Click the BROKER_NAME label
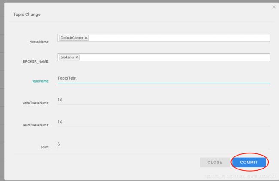279x181 pixels. tap(36, 61)
